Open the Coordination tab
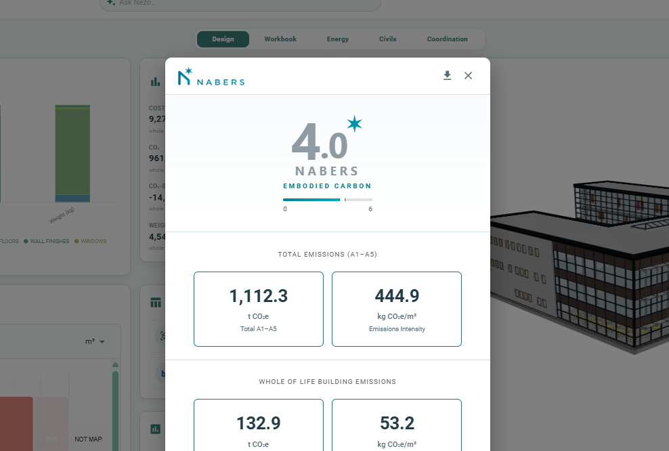This screenshot has height=451, width=669. pyautogui.click(x=447, y=39)
